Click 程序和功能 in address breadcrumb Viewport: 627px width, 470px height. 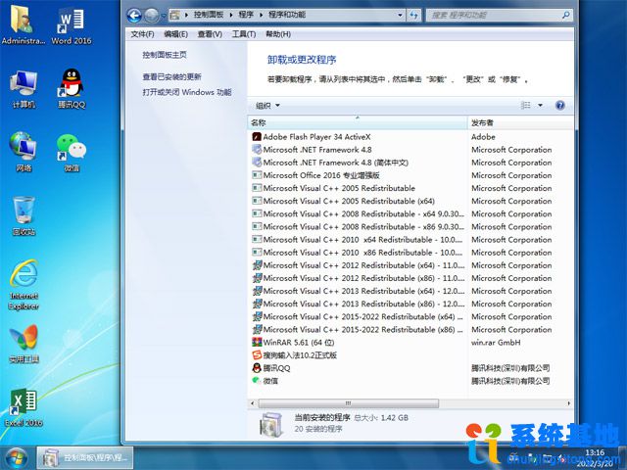[287, 16]
